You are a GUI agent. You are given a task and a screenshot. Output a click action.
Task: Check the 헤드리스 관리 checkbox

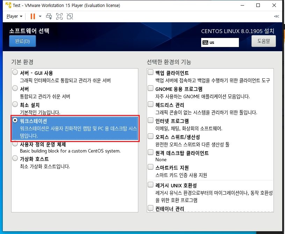(x=151, y=104)
